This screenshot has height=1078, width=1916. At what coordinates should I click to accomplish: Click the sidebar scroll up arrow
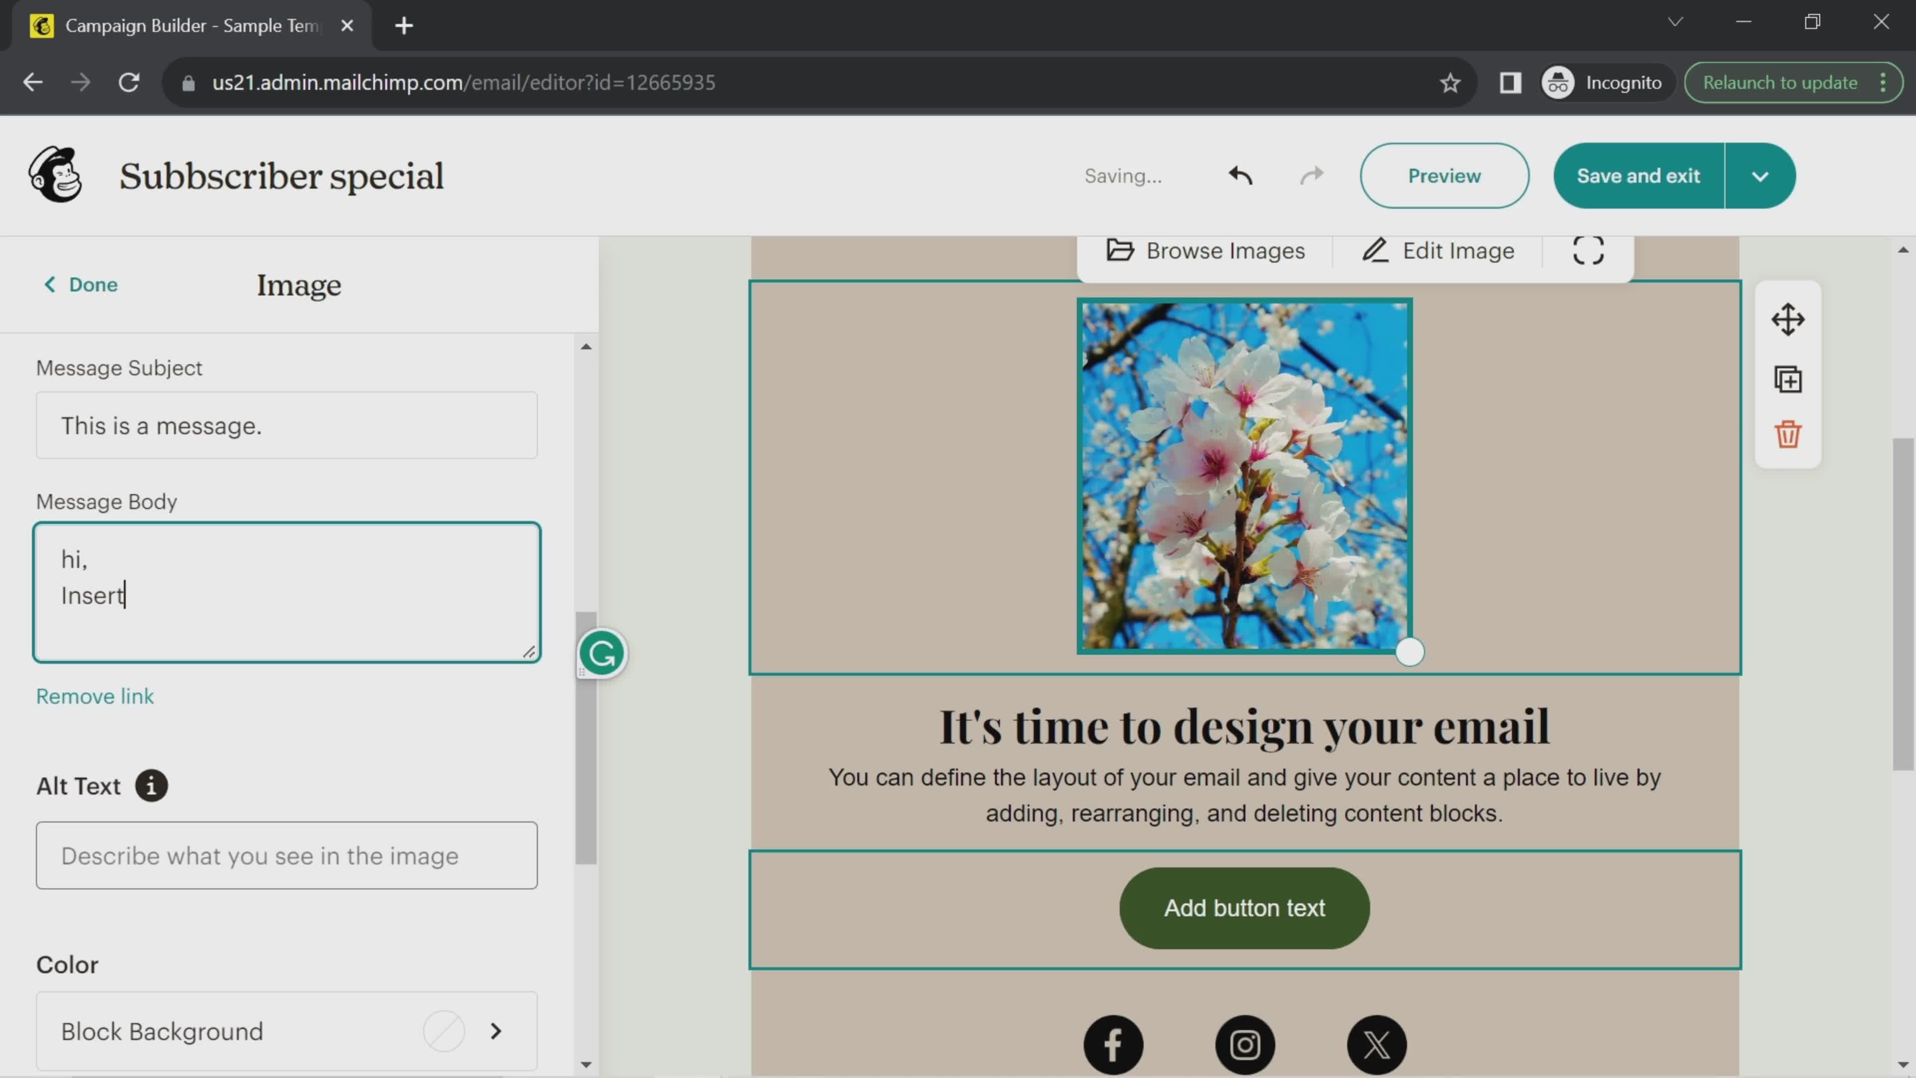click(x=586, y=347)
